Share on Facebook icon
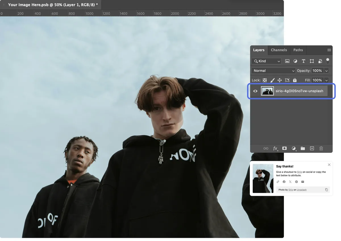Screen dimensions: 341x241 tap(284, 182)
